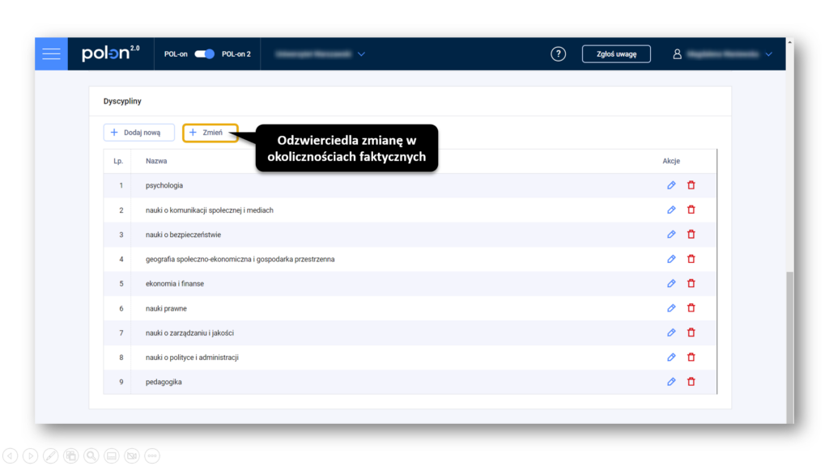Open the help question mark icon

[x=558, y=54]
